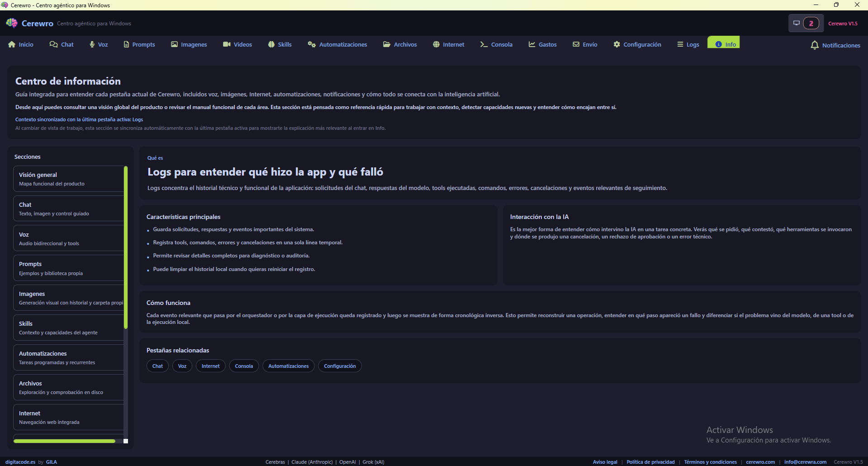Open the Política de privacidad link
868x466 pixels.
650,462
